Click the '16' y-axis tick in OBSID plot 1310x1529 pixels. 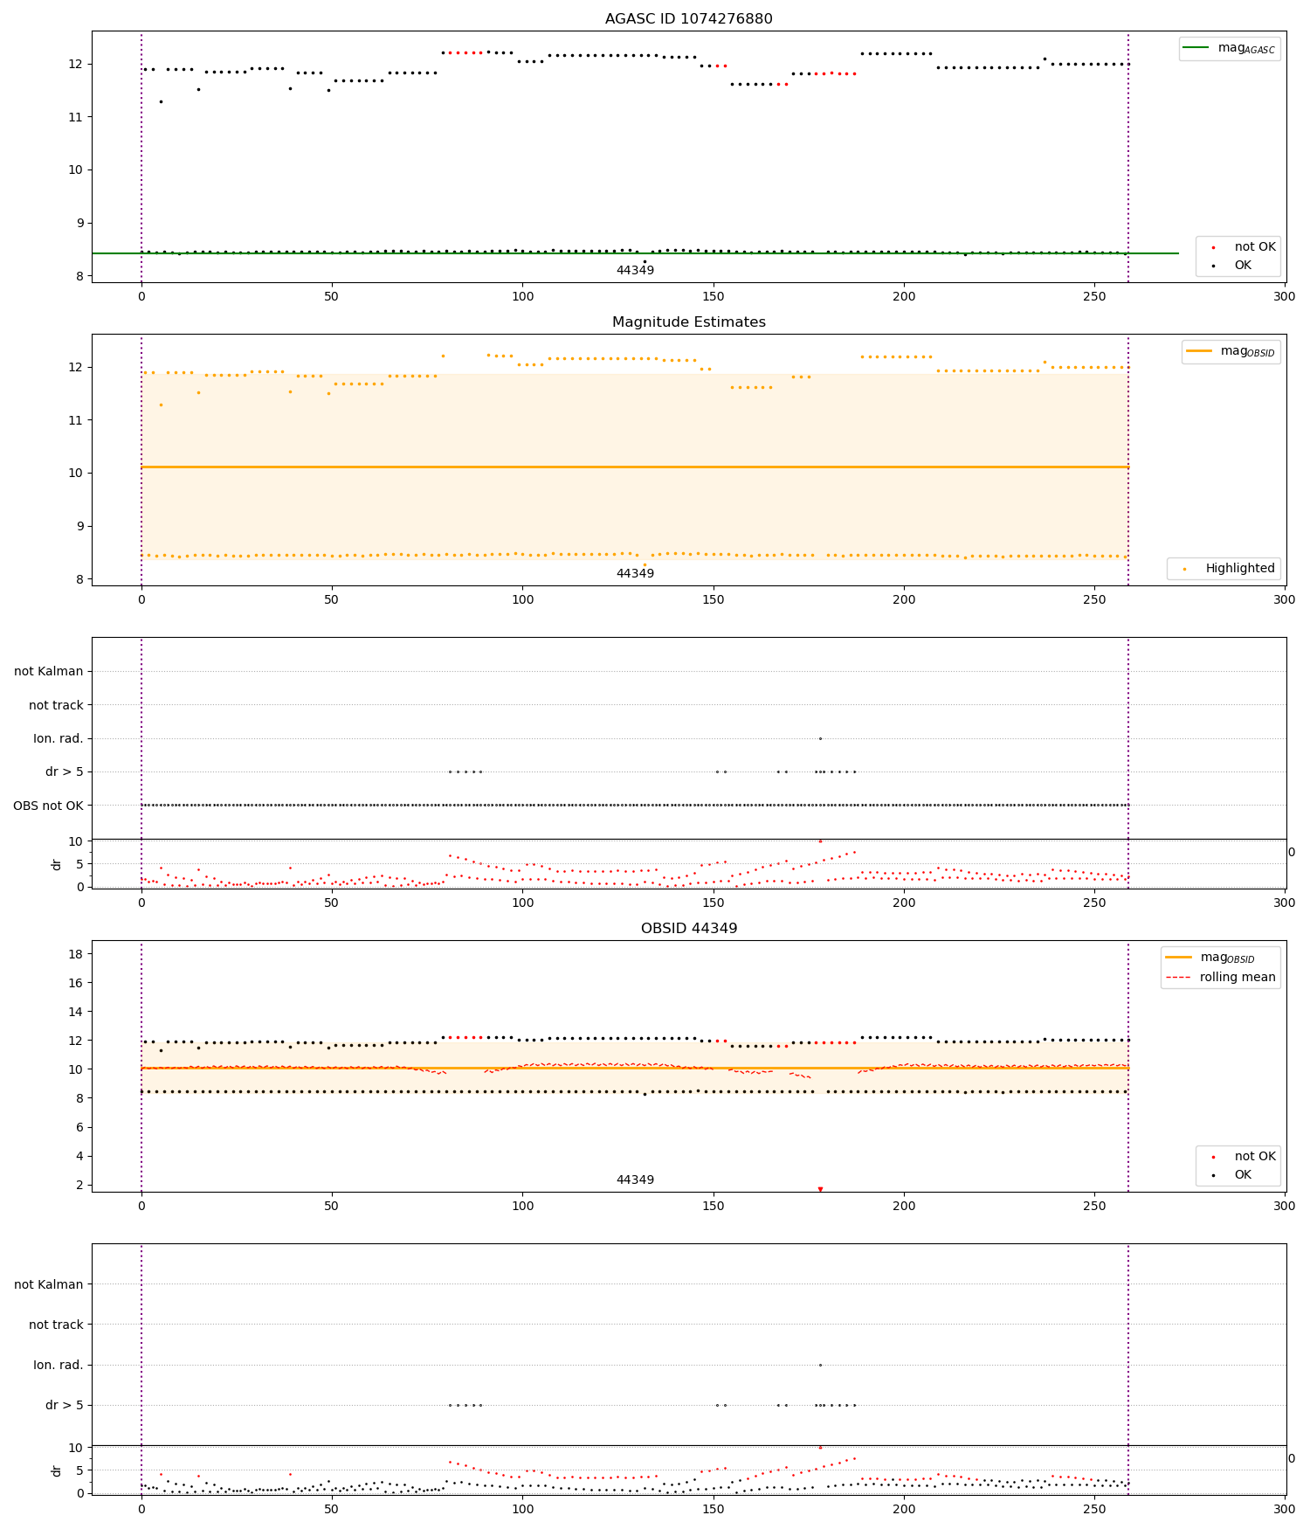click(76, 984)
